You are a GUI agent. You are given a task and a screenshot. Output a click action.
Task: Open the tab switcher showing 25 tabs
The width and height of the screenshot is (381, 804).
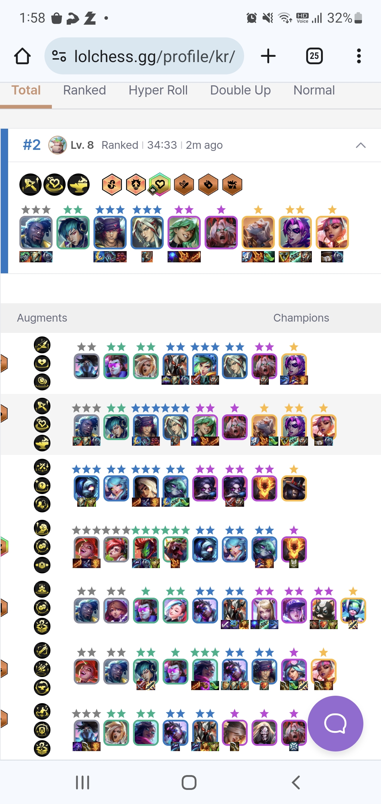point(314,56)
